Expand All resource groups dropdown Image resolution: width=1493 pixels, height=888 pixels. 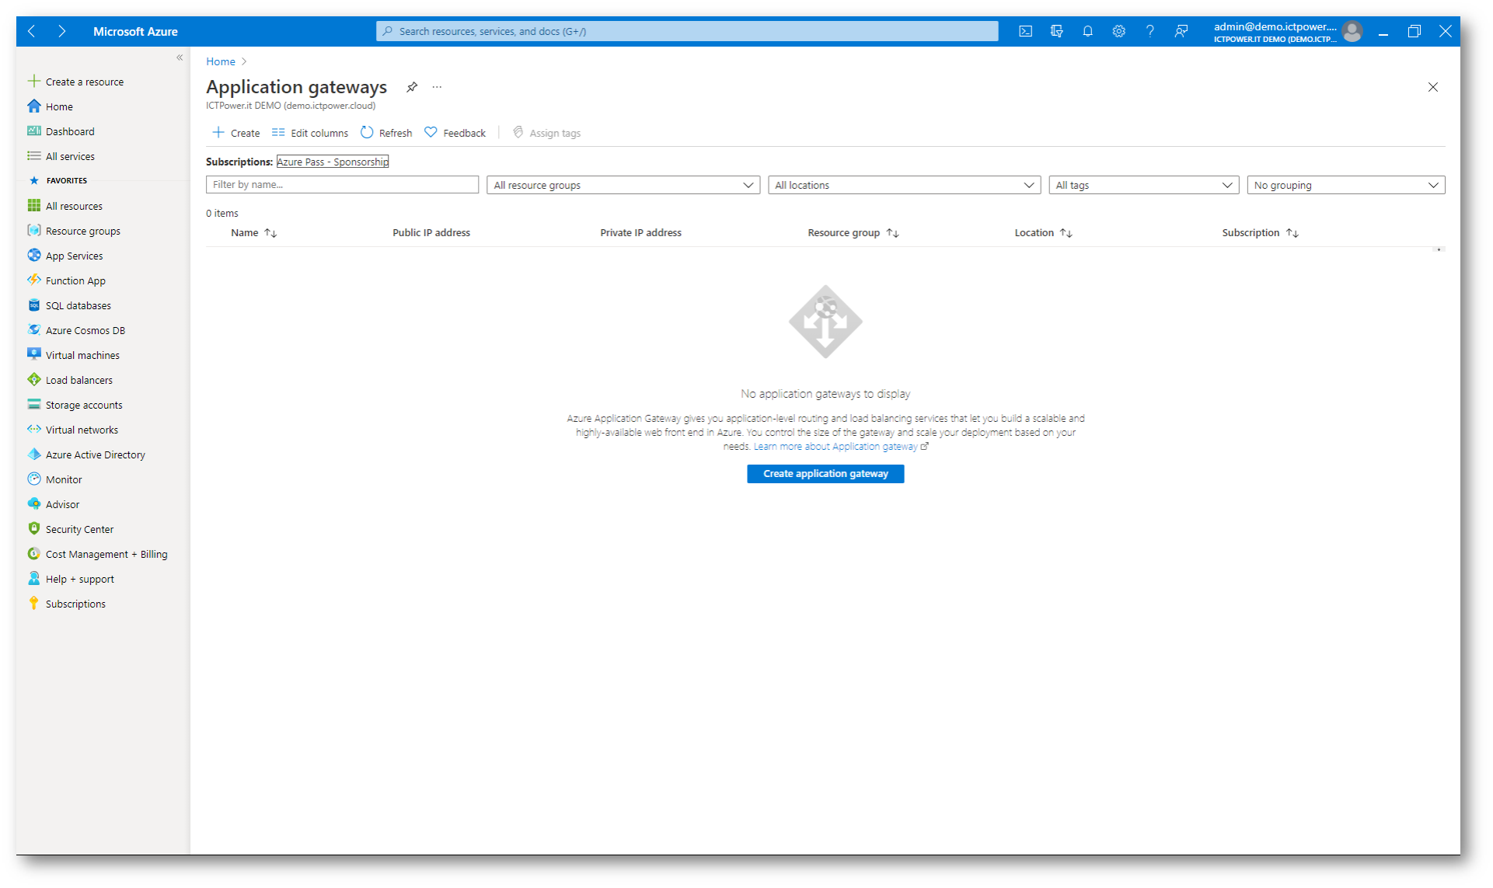(x=623, y=185)
